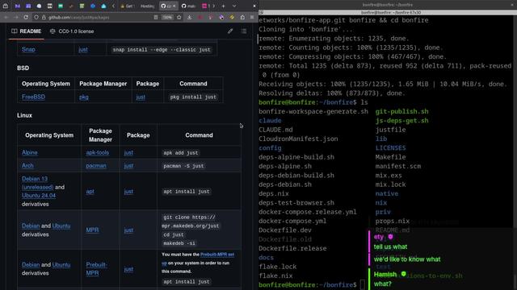Go back in browser history
517x290 pixels.
pos(6,17)
